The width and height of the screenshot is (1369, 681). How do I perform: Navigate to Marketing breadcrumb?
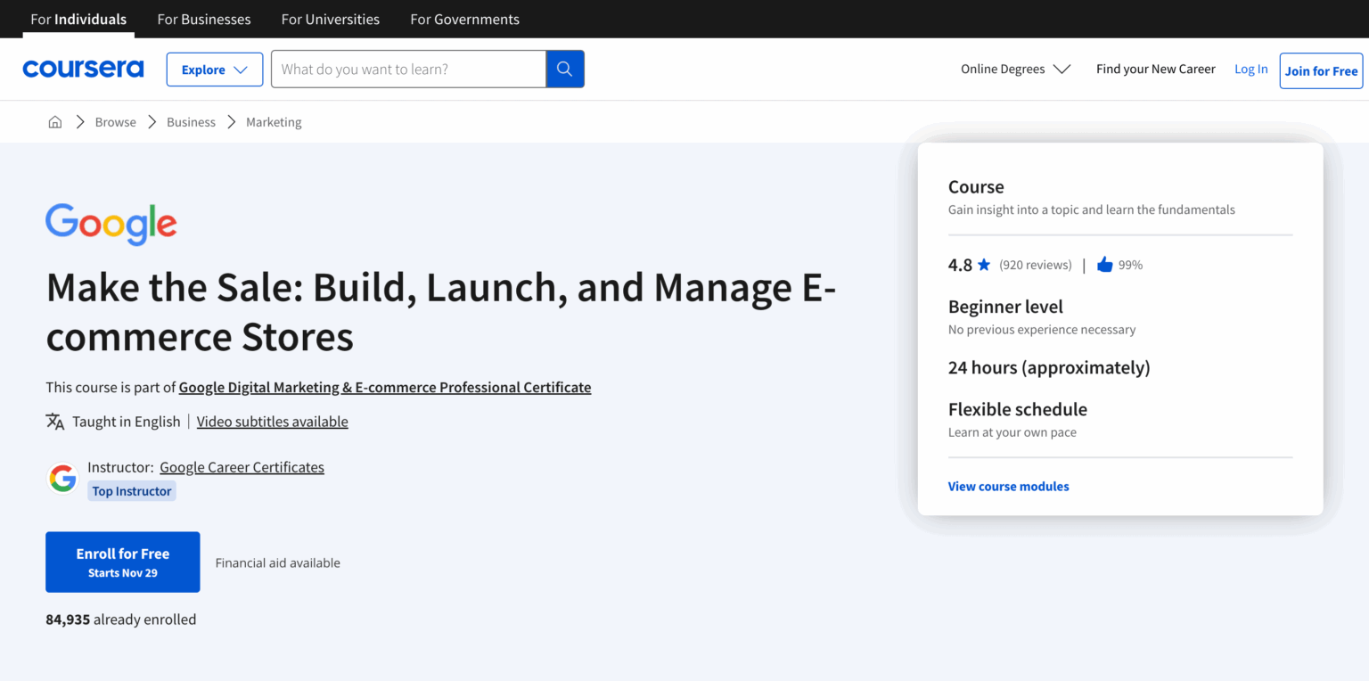point(274,122)
